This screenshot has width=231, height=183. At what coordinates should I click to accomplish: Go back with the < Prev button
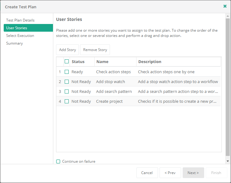point(170,173)
